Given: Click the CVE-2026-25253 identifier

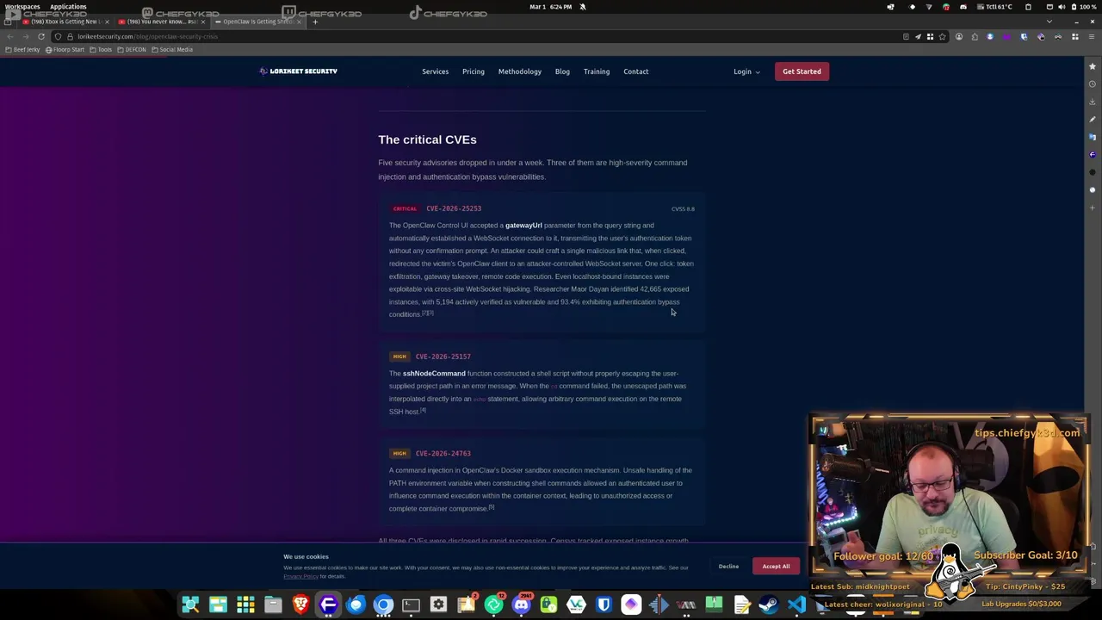Looking at the screenshot, I should coord(454,208).
